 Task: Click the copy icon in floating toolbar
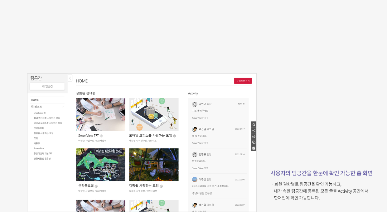point(254,142)
